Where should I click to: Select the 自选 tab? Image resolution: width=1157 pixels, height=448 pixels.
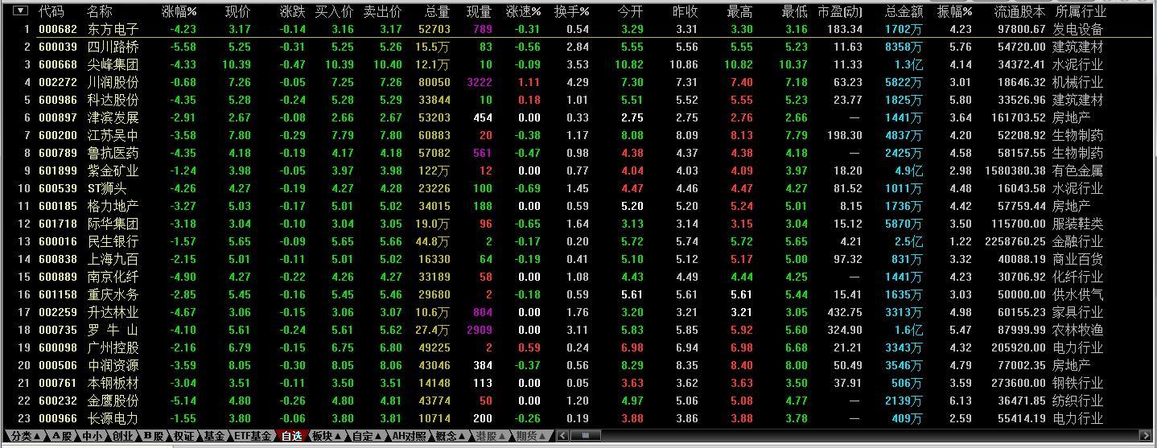(x=291, y=436)
